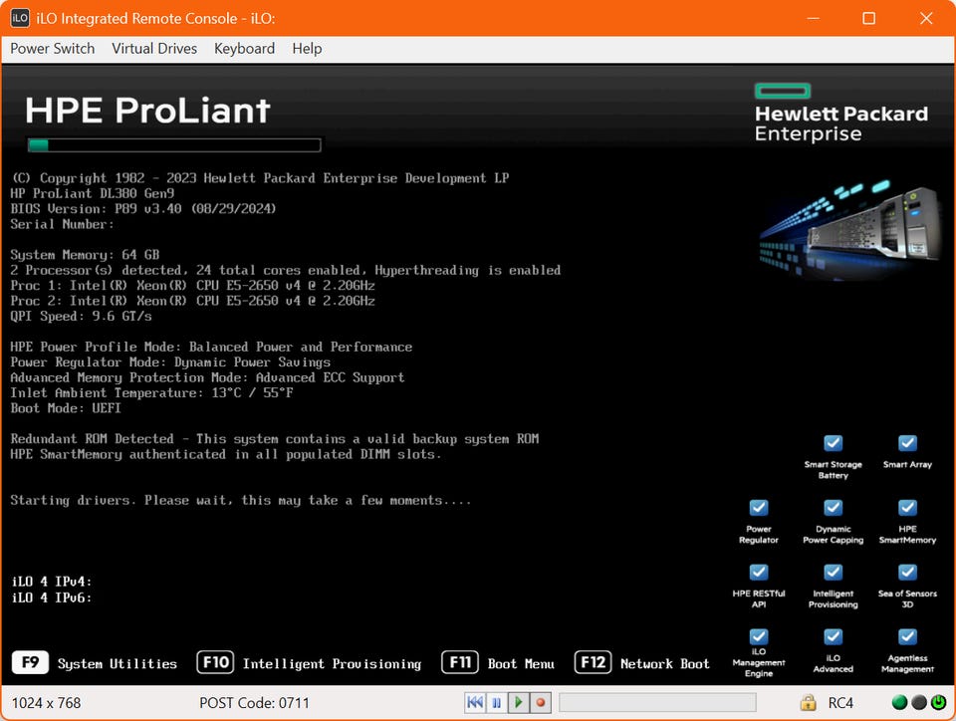Click the Network Boot label
956x721 pixels.
(x=664, y=663)
